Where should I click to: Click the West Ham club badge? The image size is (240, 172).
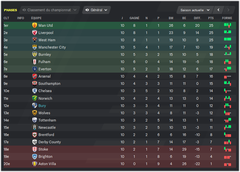click(35, 40)
